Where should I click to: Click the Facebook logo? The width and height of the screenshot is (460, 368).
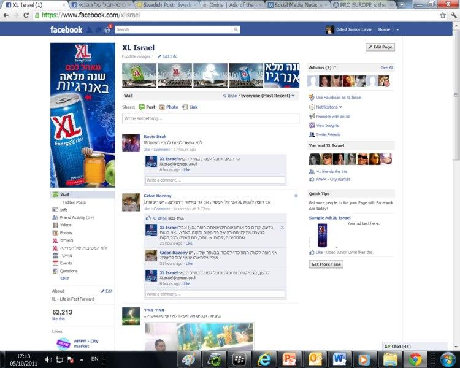pos(66,29)
